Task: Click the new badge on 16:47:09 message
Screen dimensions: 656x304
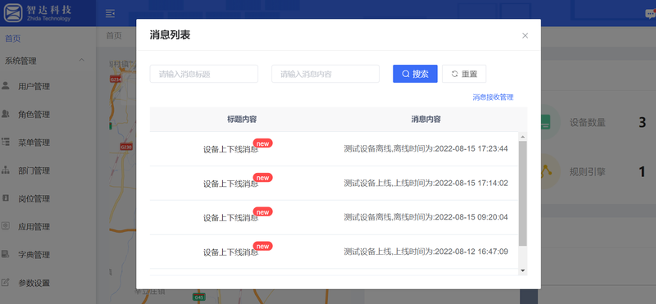Action: pyautogui.click(x=262, y=247)
